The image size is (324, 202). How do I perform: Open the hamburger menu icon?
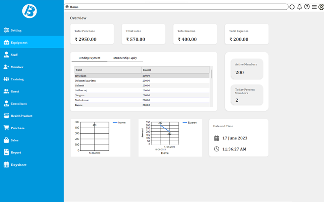tap(314, 7)
